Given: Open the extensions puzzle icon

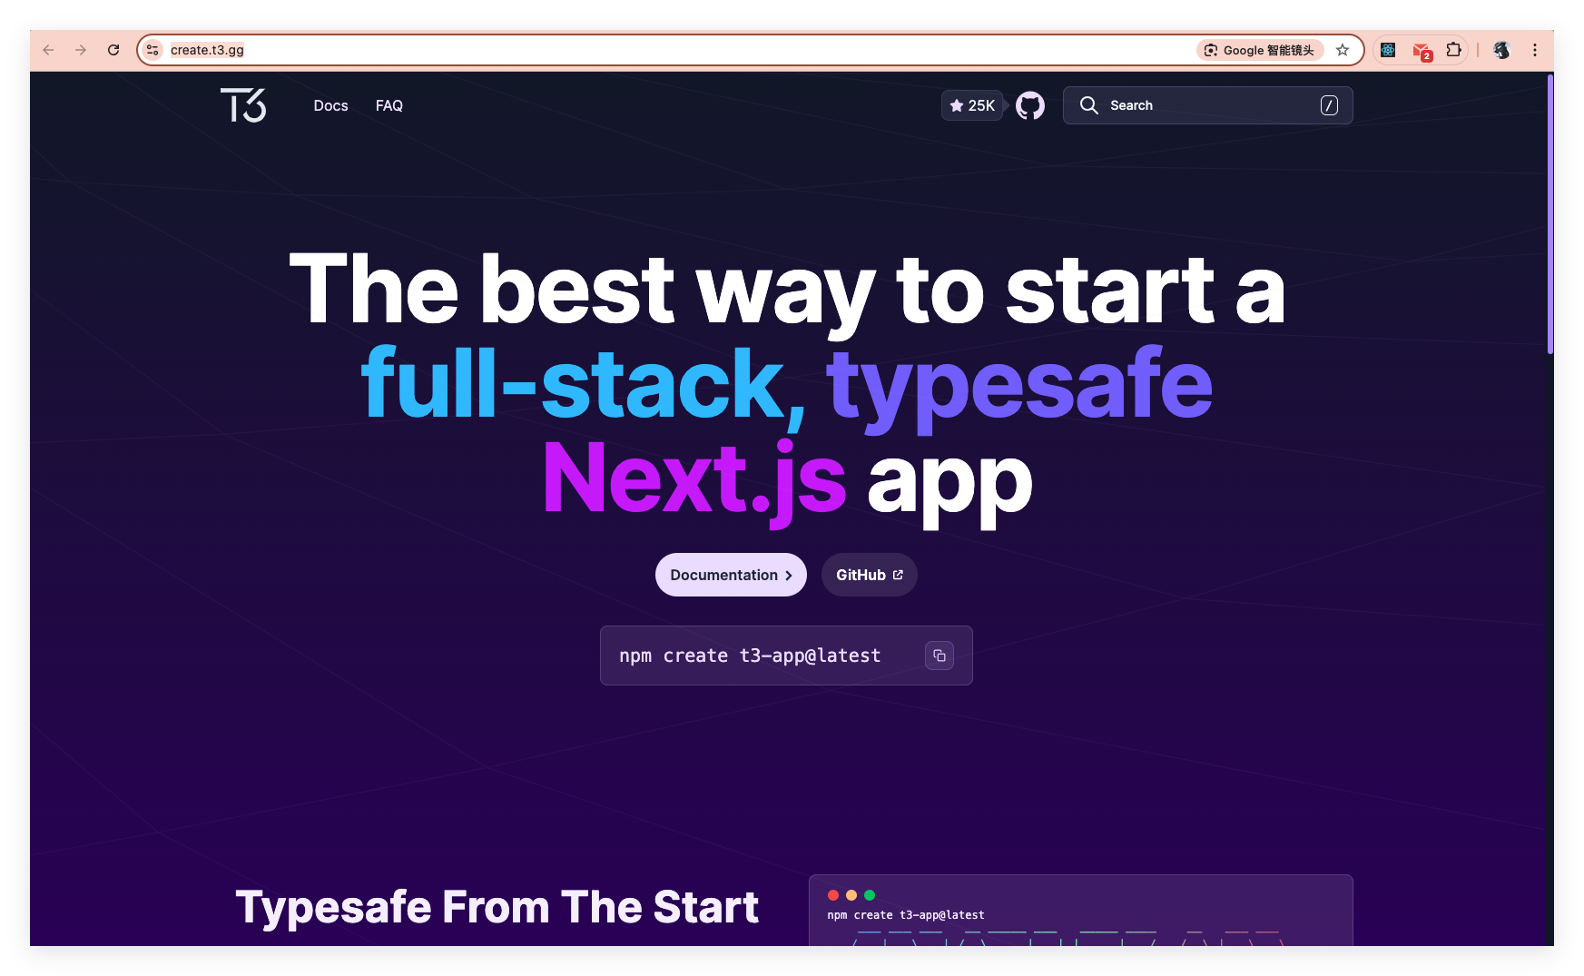Looking at the screenshot, I should (x=1454, y=50).
